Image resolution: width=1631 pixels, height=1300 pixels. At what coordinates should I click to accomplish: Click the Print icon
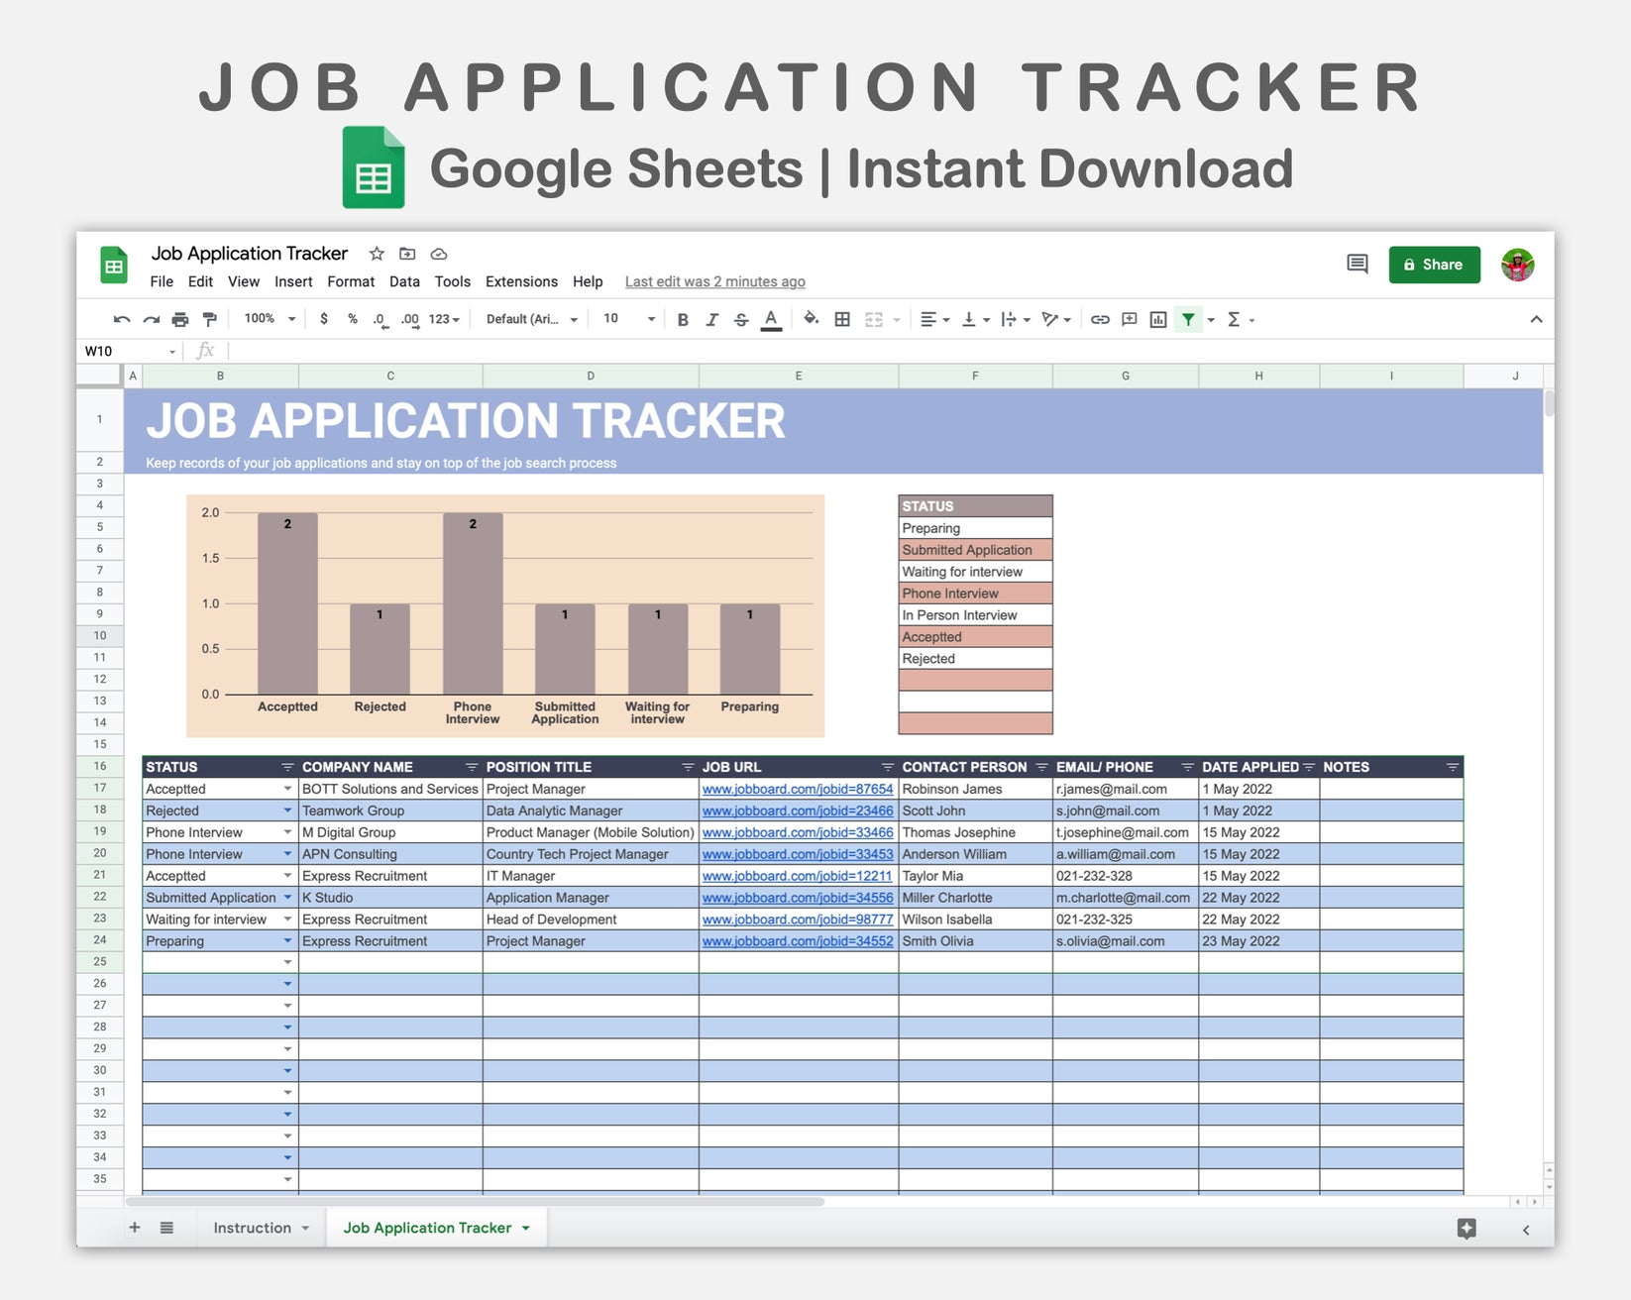pyautogui.click(x=179, y=319)
